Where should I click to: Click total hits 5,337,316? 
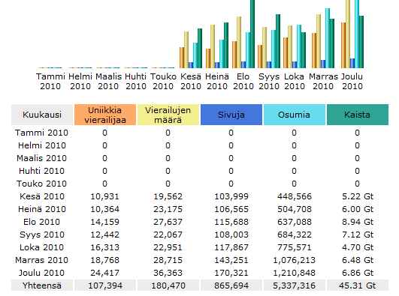(x=294, y=286)
